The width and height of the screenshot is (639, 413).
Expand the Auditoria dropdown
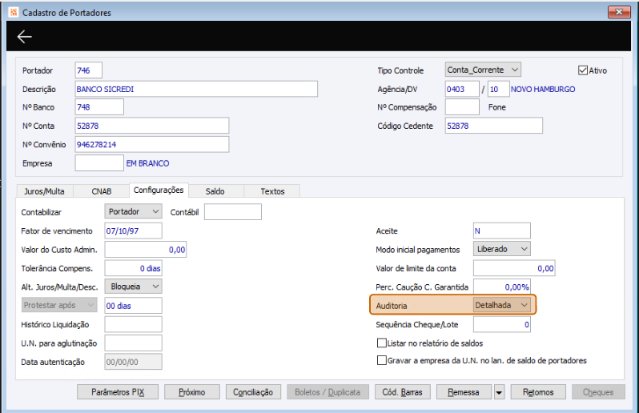click(x=502, y=305)
